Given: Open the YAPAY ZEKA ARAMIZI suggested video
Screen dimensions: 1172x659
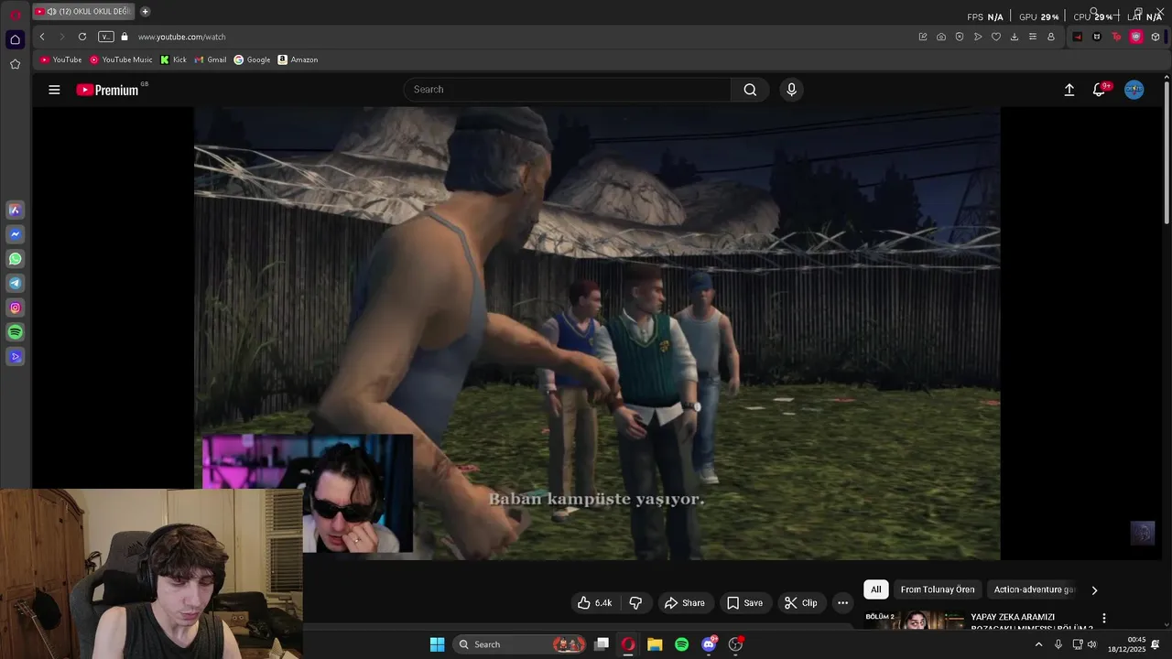Looking at the screenshot, I should pos(1032,621).
